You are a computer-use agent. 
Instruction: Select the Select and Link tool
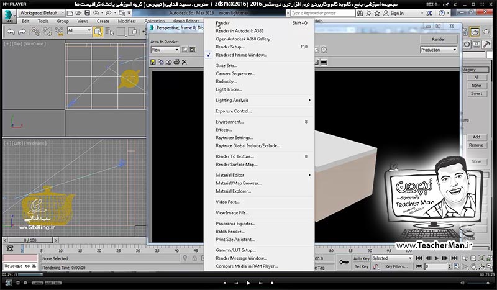[x=35, y=32]
